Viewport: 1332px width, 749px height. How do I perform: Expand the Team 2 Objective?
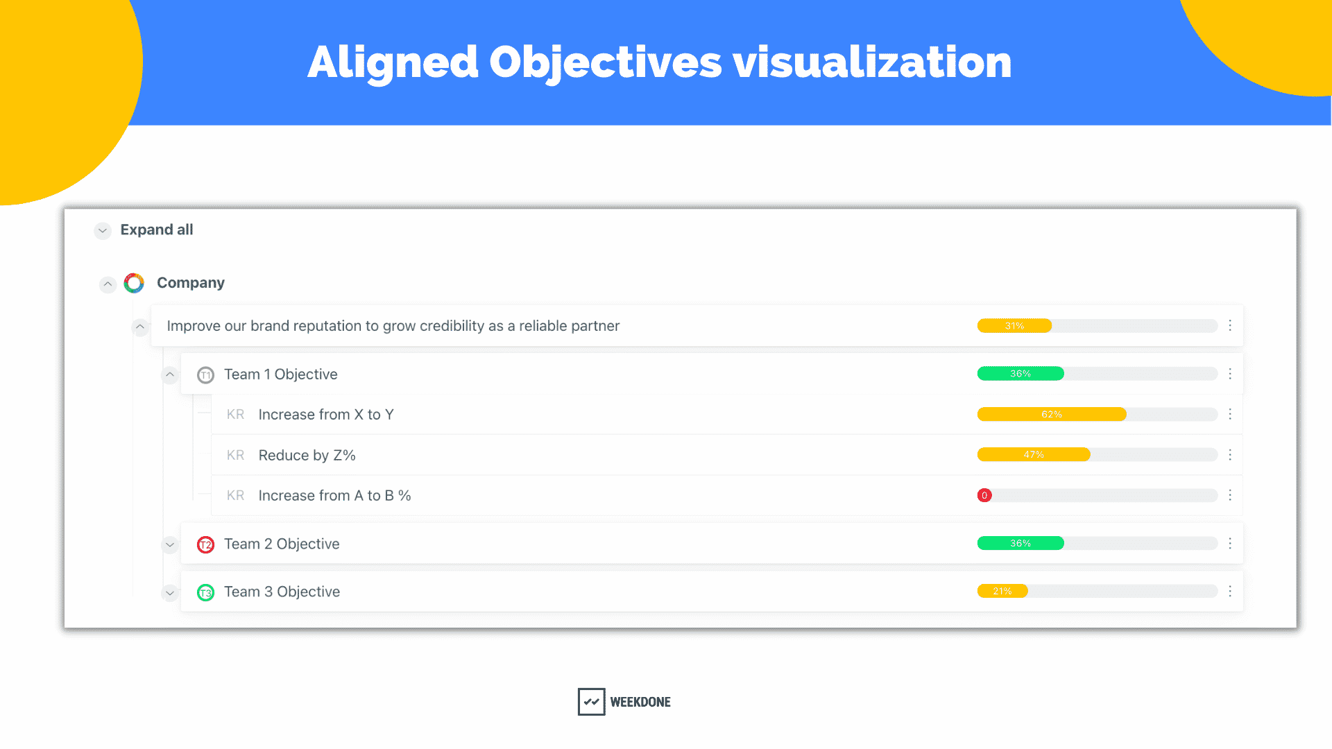point(170,545)
